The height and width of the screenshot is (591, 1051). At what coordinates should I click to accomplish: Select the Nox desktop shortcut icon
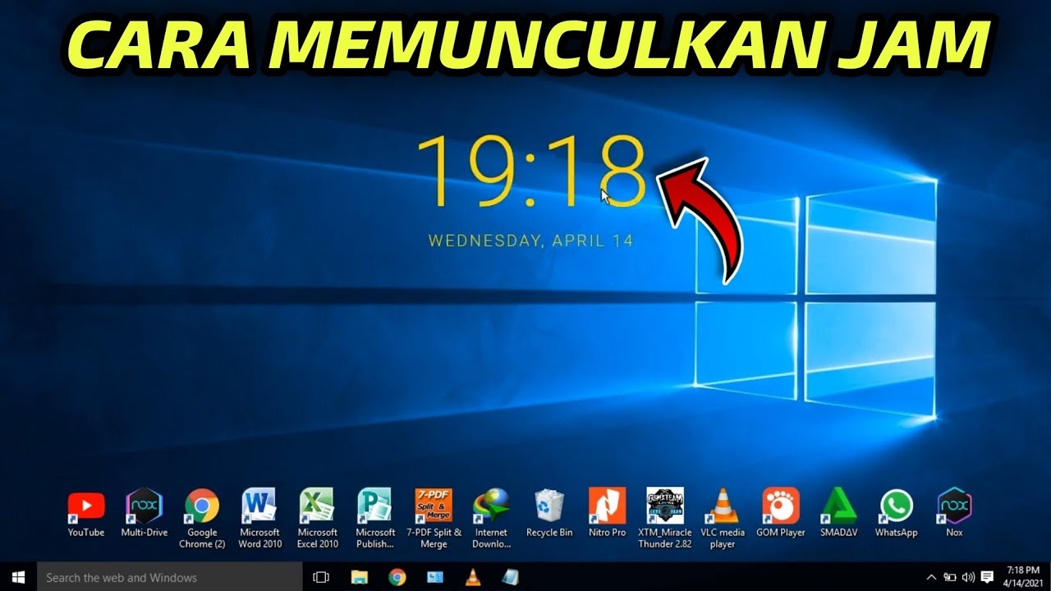click(954, 513)
